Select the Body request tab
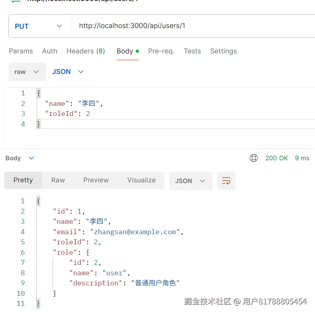315x314 pixels. [125, 51]
